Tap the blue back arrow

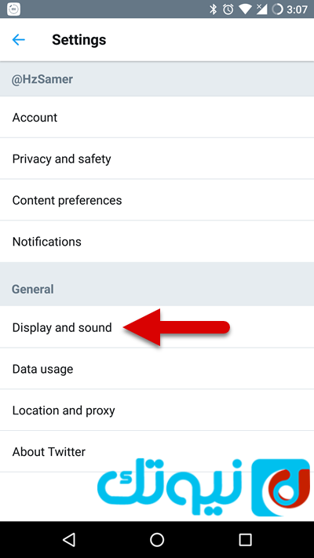19,39
